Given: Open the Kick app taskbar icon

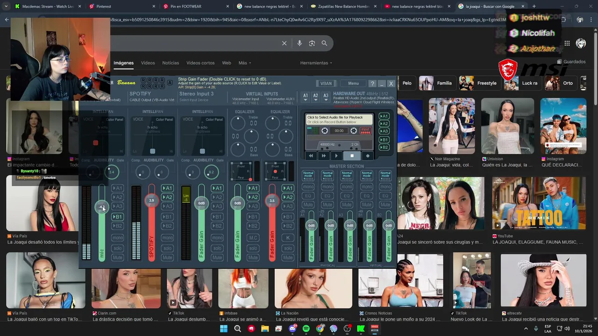Looking at the screenshot, I should click(361, 329).
